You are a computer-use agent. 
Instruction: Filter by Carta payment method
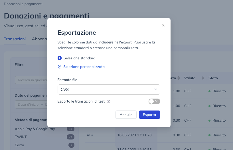19,145
